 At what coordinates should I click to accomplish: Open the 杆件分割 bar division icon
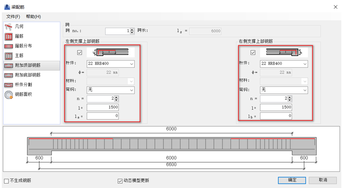(8, 85)
